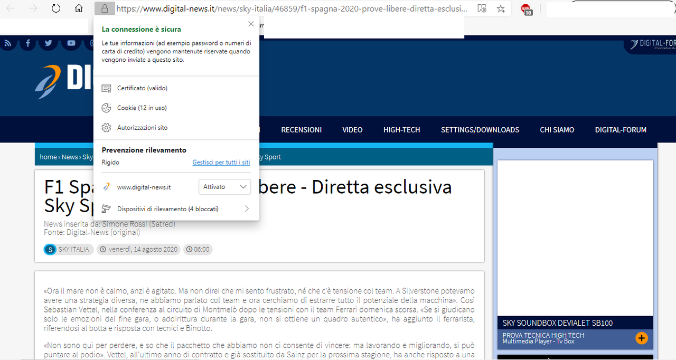Click the browser forward arrow
Image resolution: width=676 pixels, height=360 pixels.
(33, 8)
